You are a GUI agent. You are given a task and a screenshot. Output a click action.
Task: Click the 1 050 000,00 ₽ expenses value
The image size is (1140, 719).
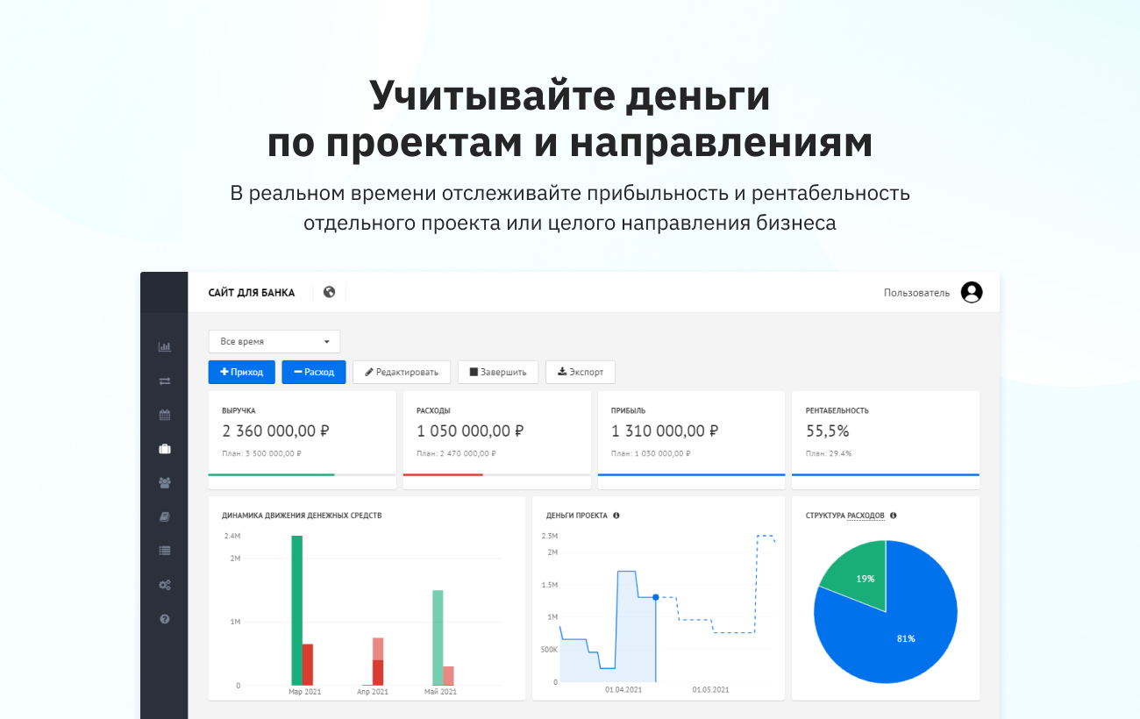471,431
